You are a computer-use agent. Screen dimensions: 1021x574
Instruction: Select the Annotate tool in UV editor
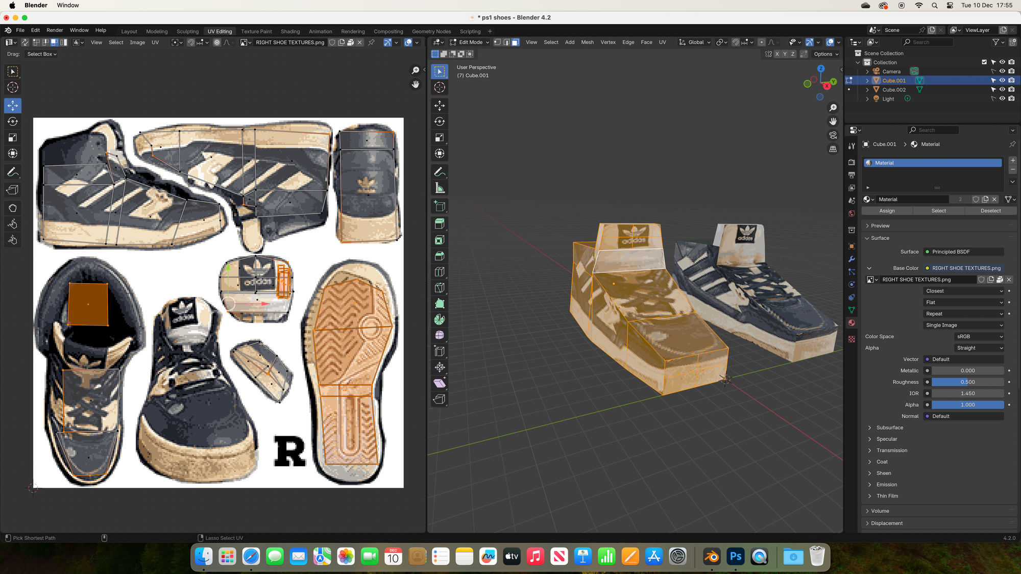point(13,172)
